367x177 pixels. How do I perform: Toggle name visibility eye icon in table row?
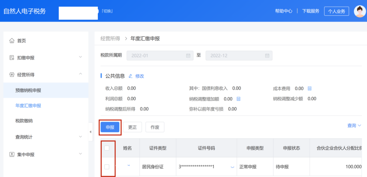click(128, 166)
